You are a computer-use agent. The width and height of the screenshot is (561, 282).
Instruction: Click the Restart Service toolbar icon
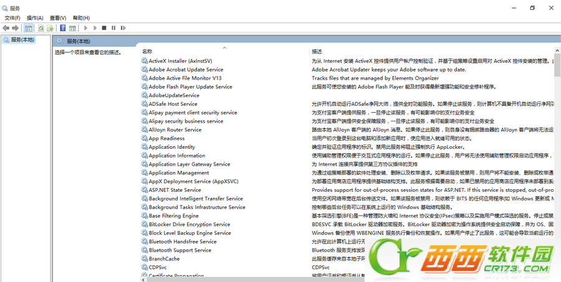123,28
